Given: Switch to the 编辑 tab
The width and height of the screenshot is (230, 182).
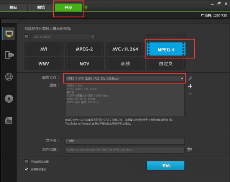Looking at the screenshot, I should 41,7.
